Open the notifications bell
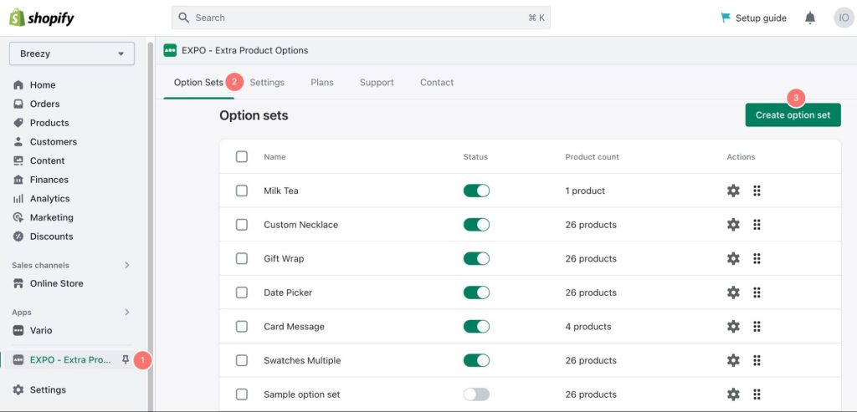This screenshot has height=412, width=857. click(810, 18)
